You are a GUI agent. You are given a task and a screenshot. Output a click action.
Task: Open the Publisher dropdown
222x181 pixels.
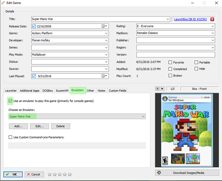click(x=213, y=40)
